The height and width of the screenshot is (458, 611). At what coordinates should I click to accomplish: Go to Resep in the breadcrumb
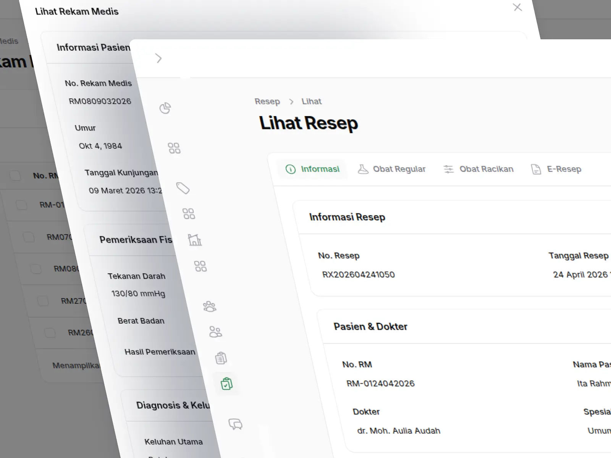coord(267,102)
